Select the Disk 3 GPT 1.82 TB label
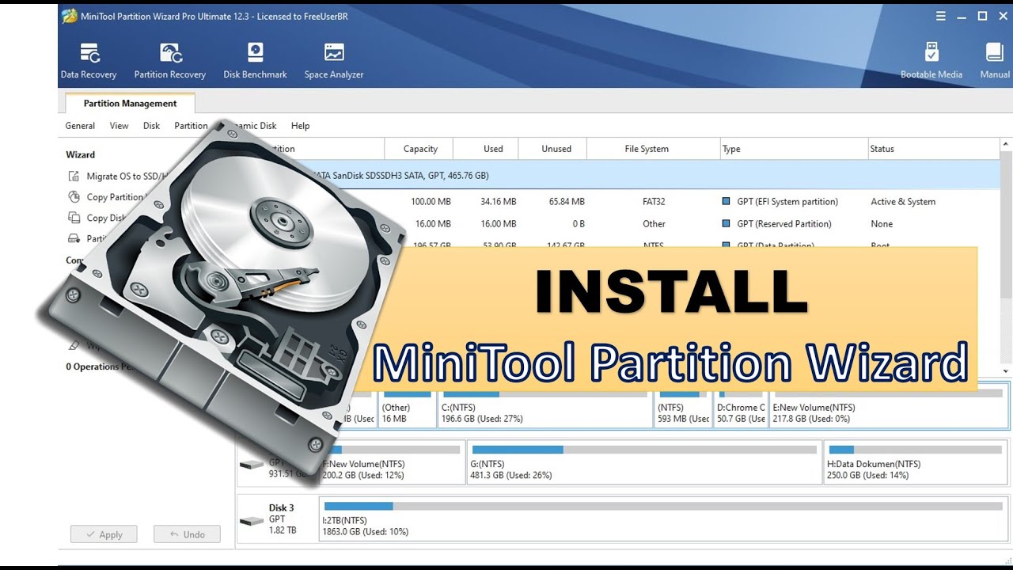 tap(282, 519)
